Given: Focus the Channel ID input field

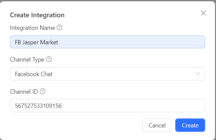Looking at the screenshot, I should [x=107, y=106].
